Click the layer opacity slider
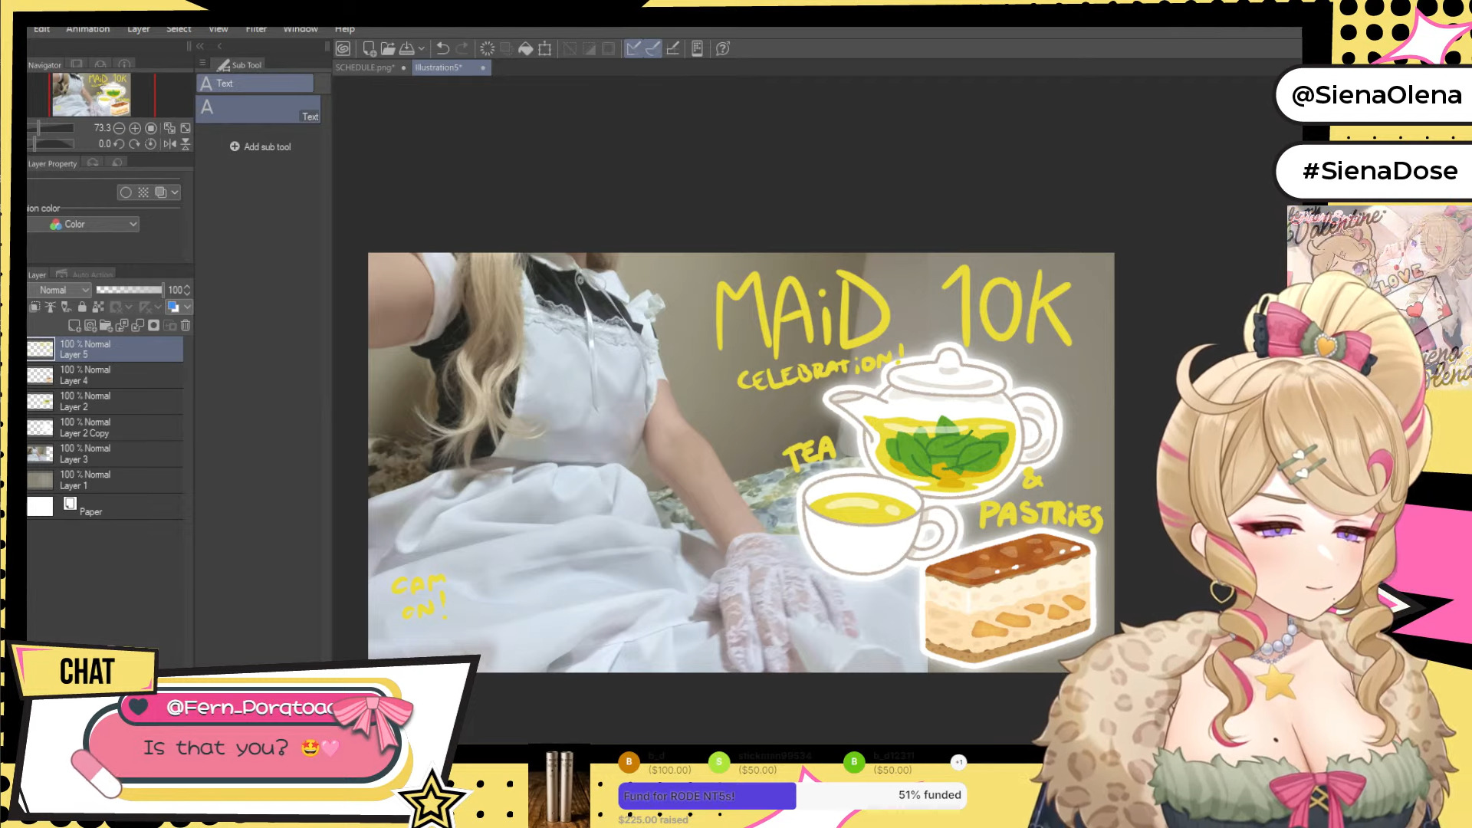The height and width of the screenshot is (828, 1472). click(x=129, y=290)
